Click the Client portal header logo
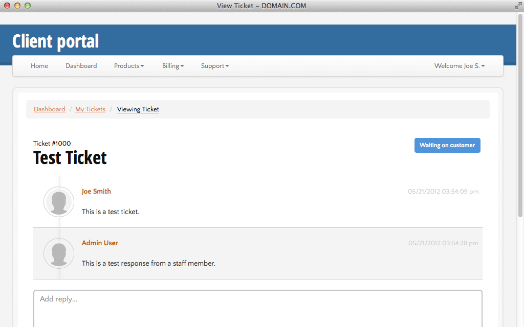The height and width of the screenshot is (327, 524). tap(55, 41)
